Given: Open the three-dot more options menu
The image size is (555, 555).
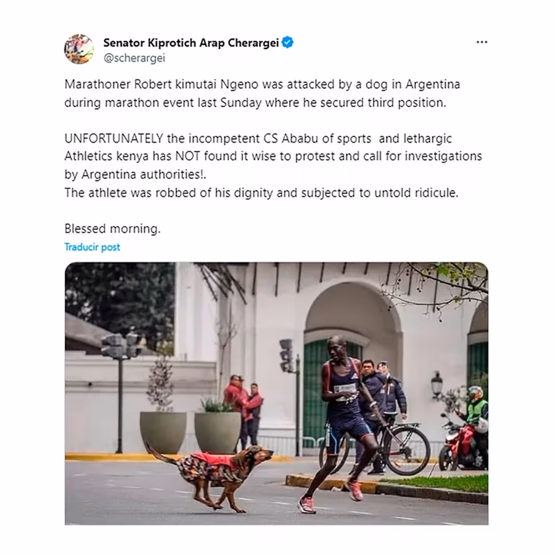Looking at the screenshot, I should [481, 42].
